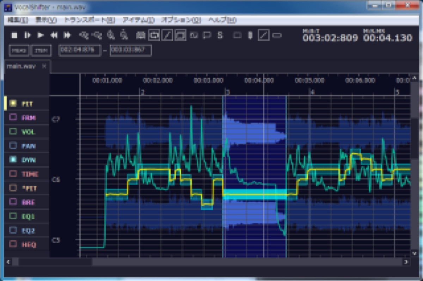
Task: Click the selection start time field
Action: [x=80, y=50]
